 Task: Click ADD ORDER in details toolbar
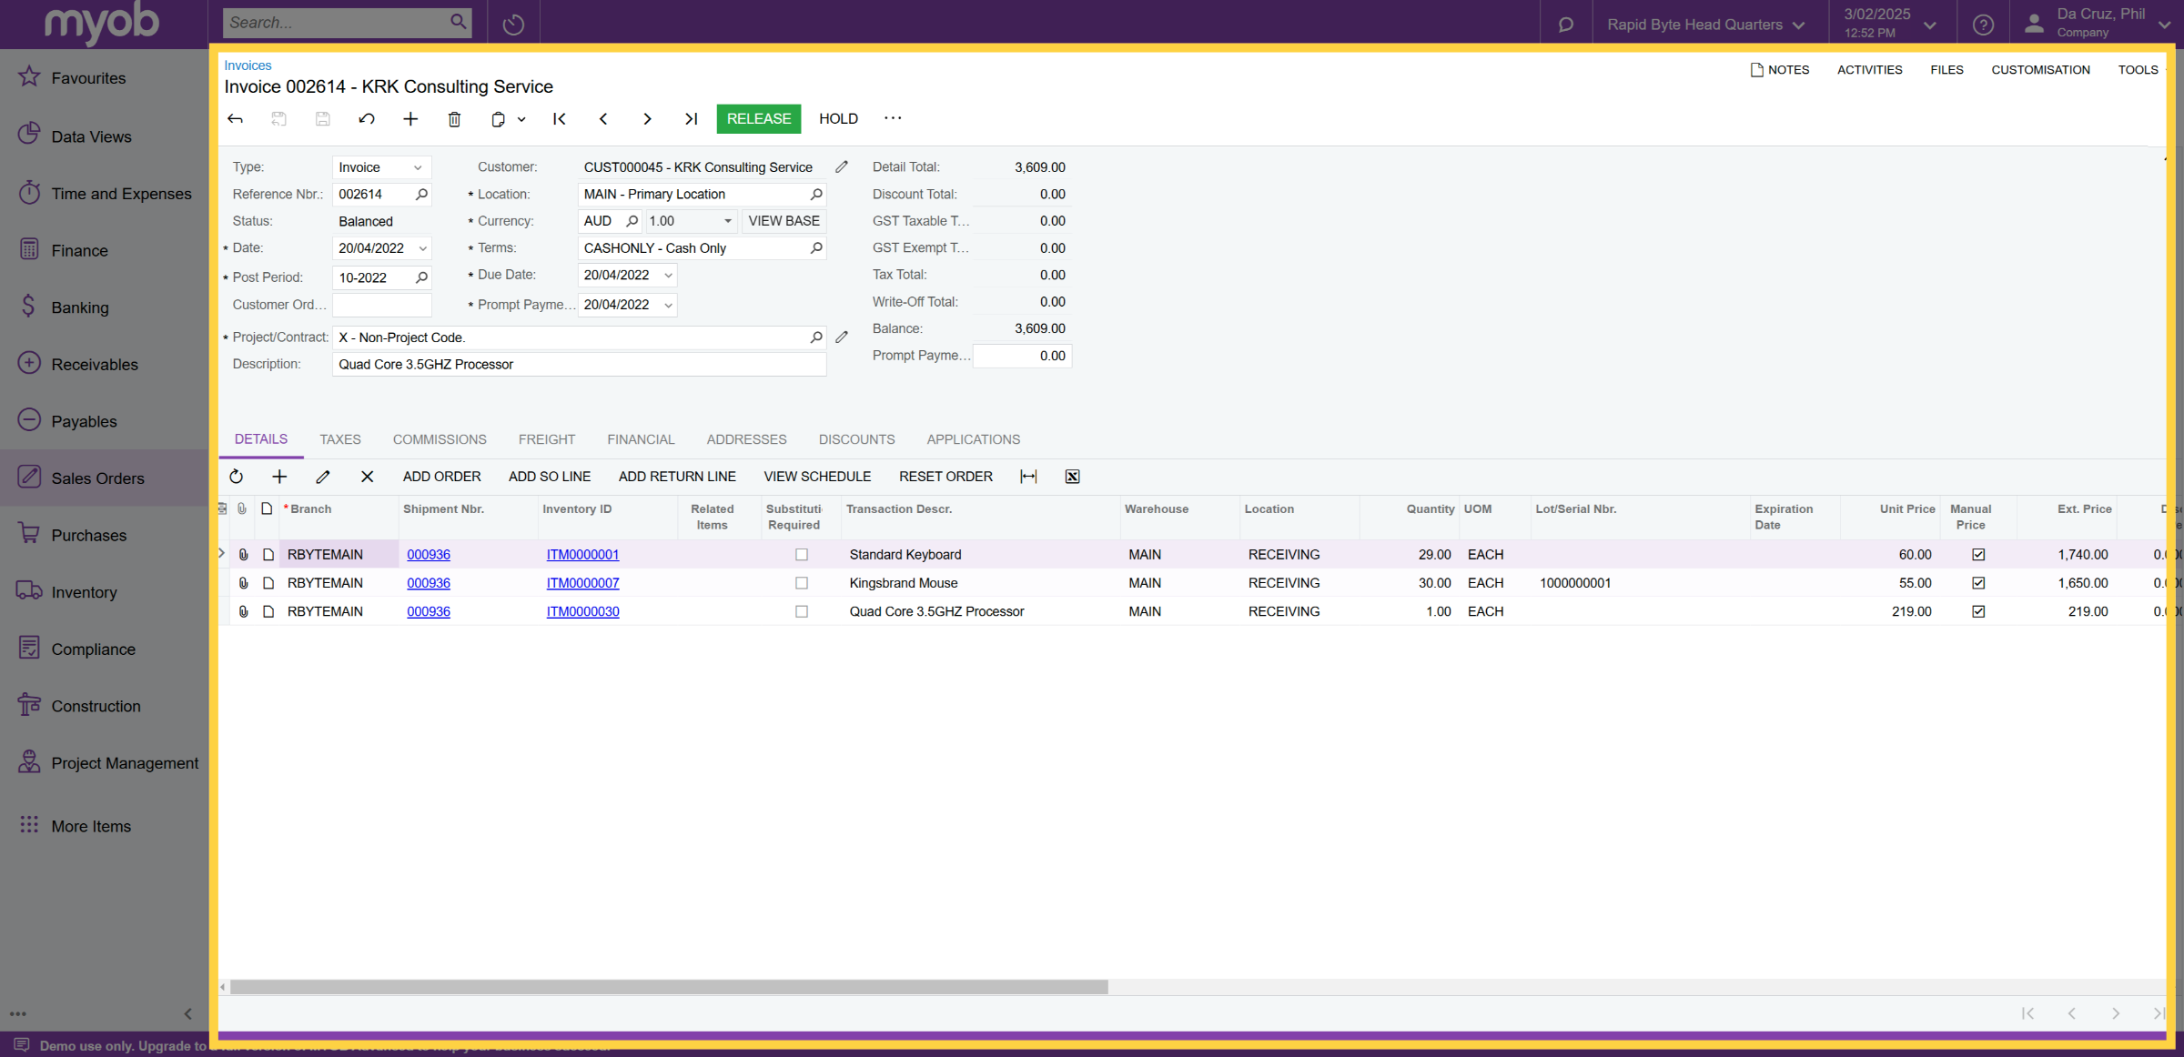[441, 477]
